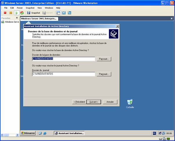Open the View menu

point(39,8)
